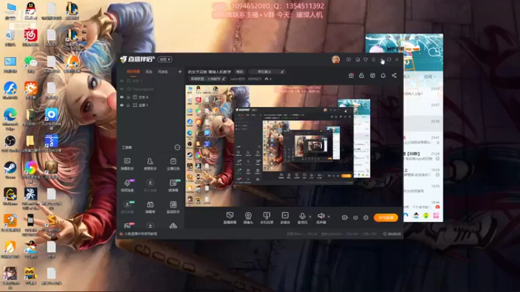
Task: Open the QQ penguin desktop icon
Action: point(31,10)
